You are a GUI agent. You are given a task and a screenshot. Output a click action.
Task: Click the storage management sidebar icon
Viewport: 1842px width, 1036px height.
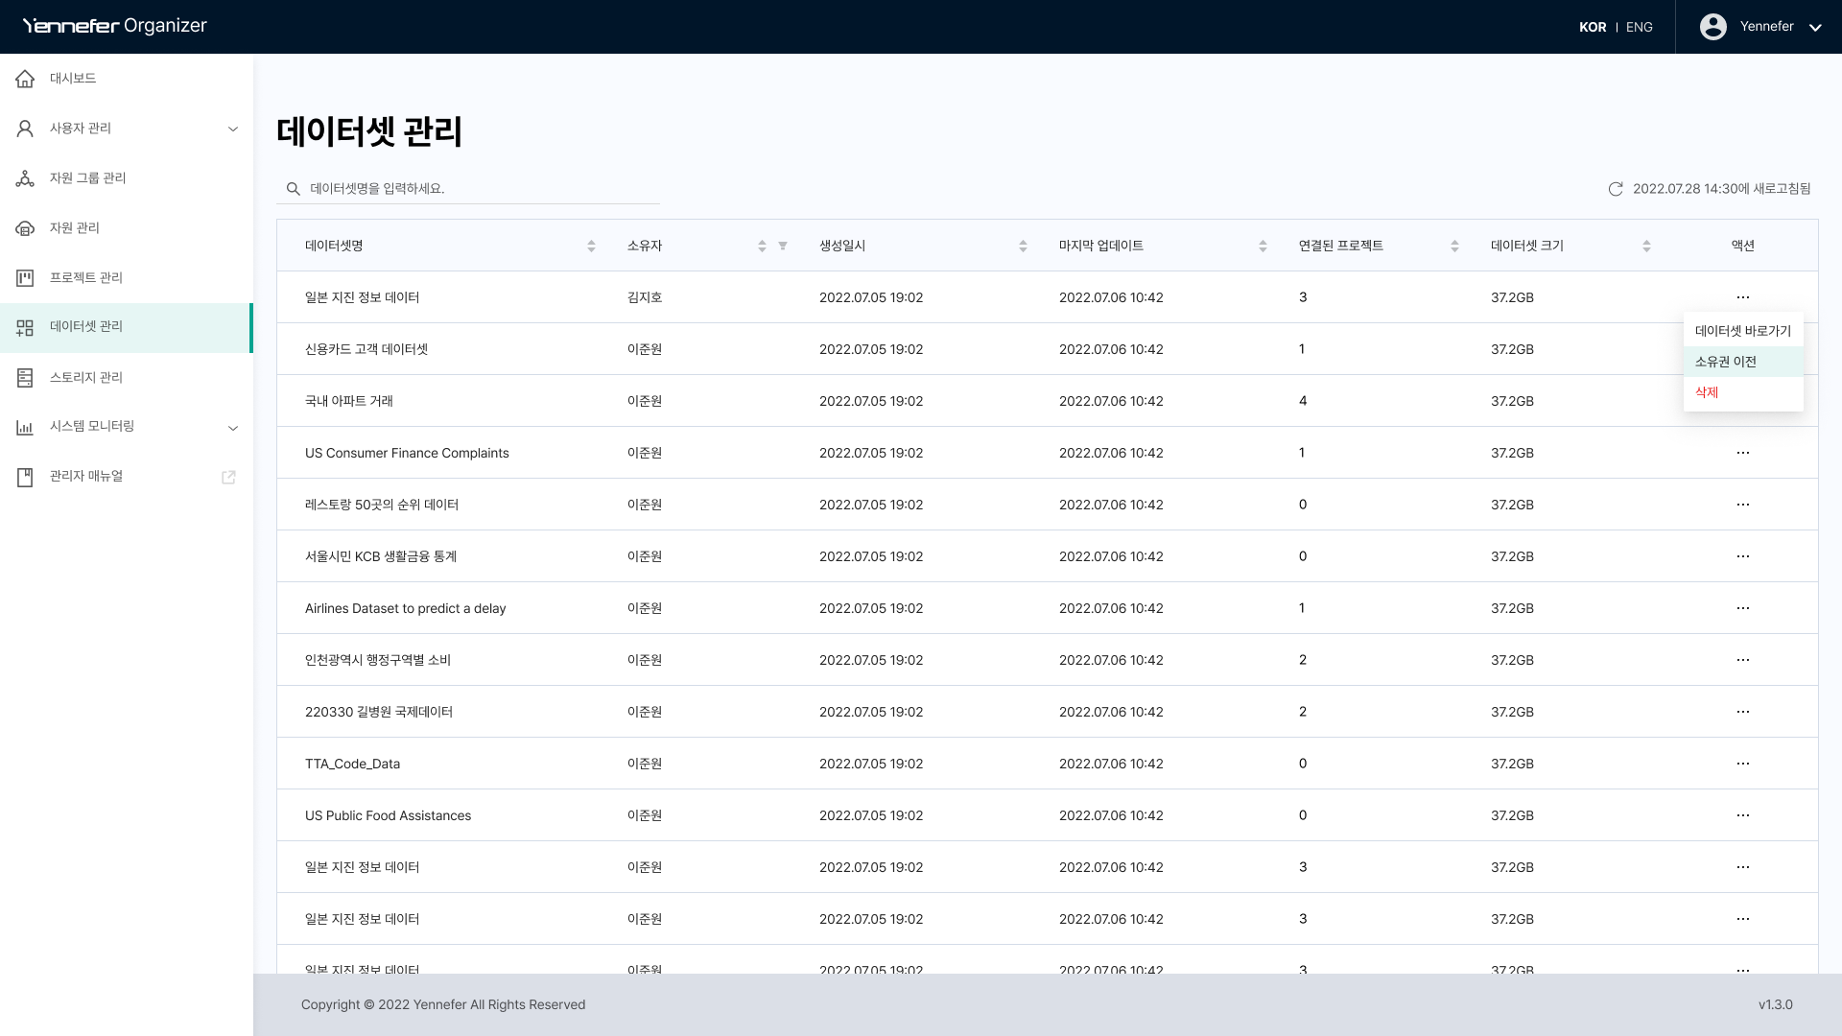26,378
